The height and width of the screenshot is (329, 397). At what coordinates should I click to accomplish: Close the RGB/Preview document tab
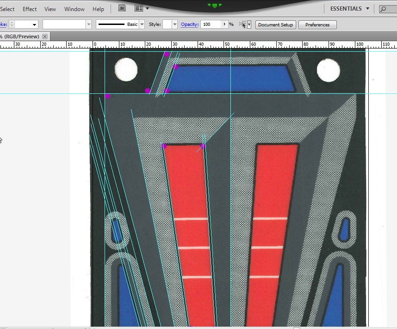(x=45, y=37)
